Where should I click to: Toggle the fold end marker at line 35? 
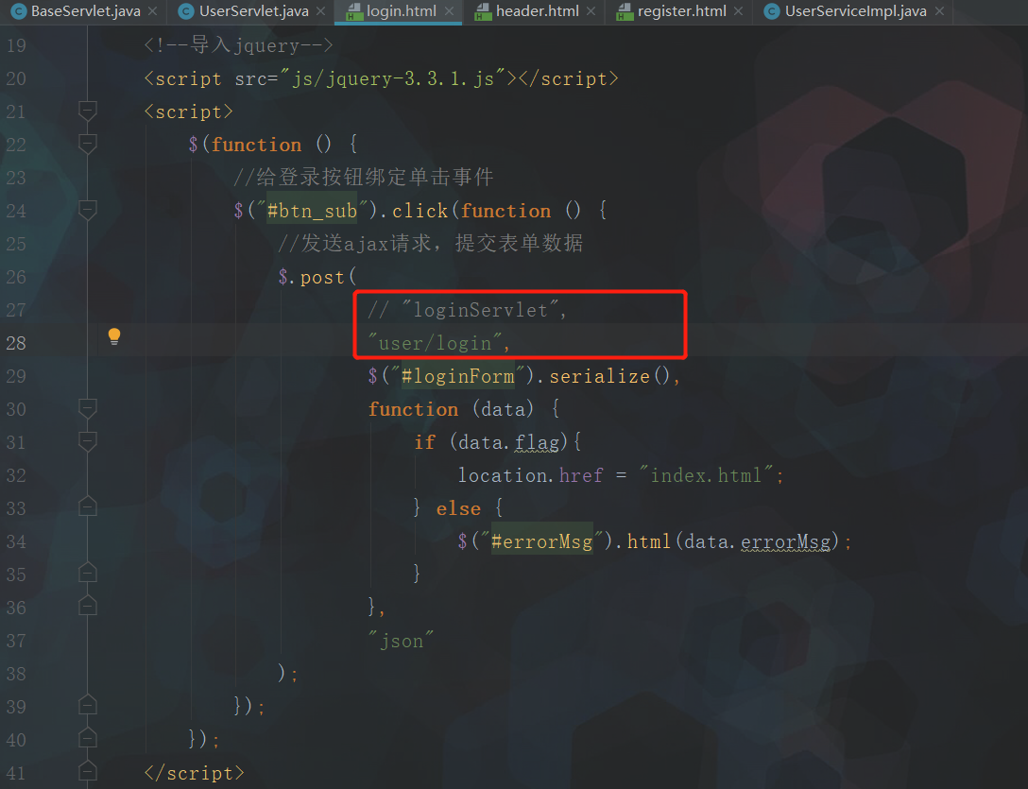pos(88,573)
